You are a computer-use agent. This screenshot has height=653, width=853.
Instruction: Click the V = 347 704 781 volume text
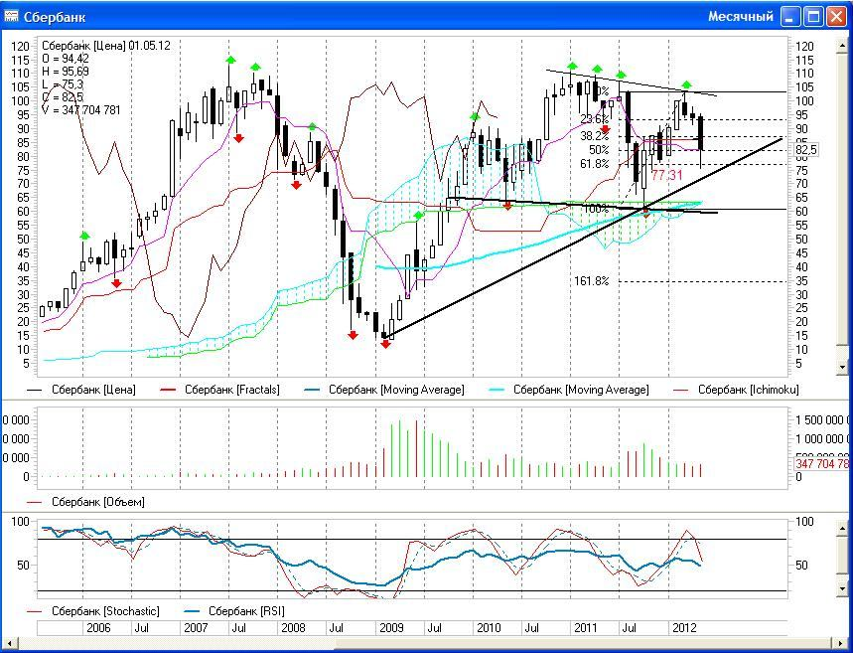pyautogui.click(x=81, y=110)
